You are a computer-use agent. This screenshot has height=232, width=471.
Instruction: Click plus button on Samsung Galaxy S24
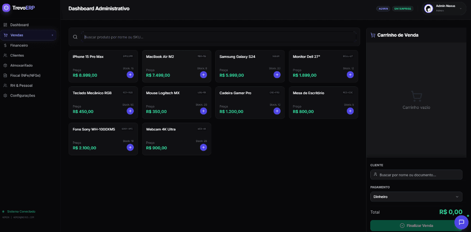tap(277, 74)
